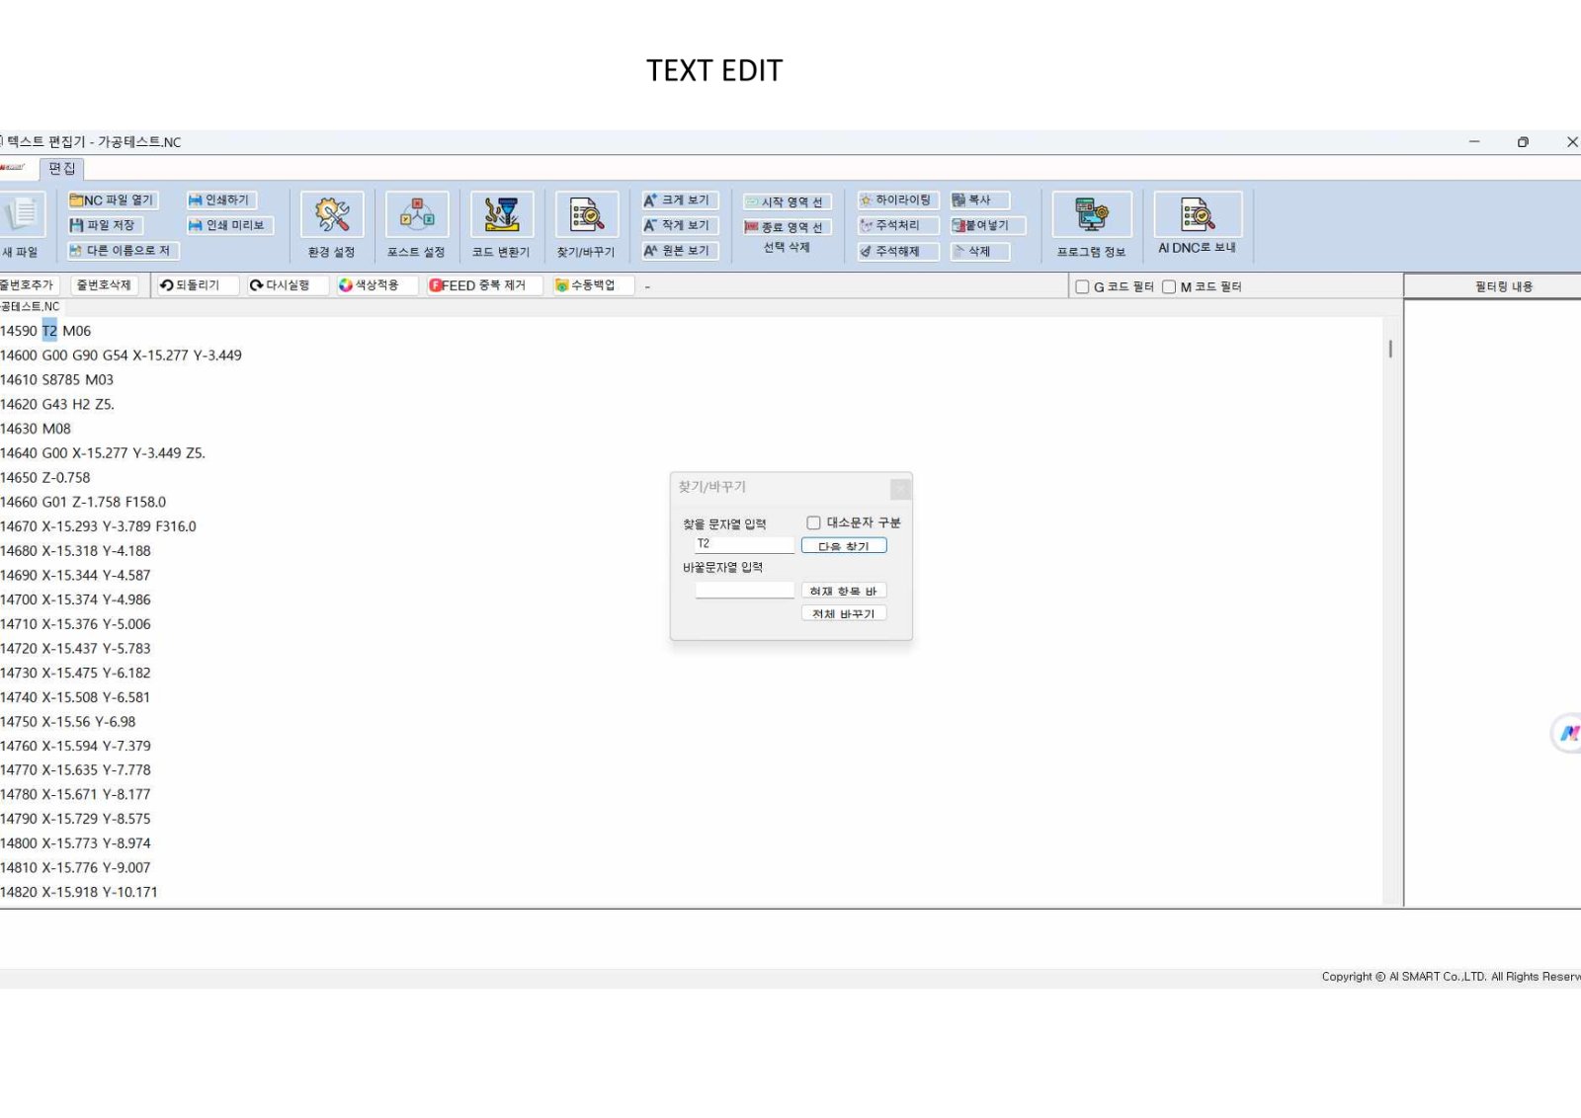The height and width of the screenshot is (1118, 1581).
Task: Open 프로그램 정보 program info
Action: (1091, 226)
